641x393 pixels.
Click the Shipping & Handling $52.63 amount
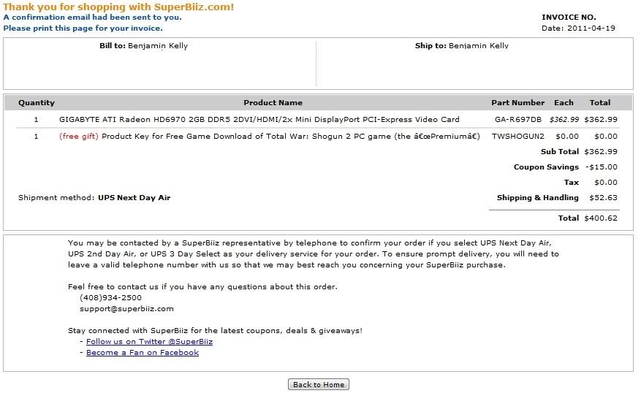click(x=604, y=197)
